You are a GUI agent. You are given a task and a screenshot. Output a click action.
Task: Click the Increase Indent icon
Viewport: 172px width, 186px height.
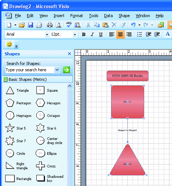157,35
